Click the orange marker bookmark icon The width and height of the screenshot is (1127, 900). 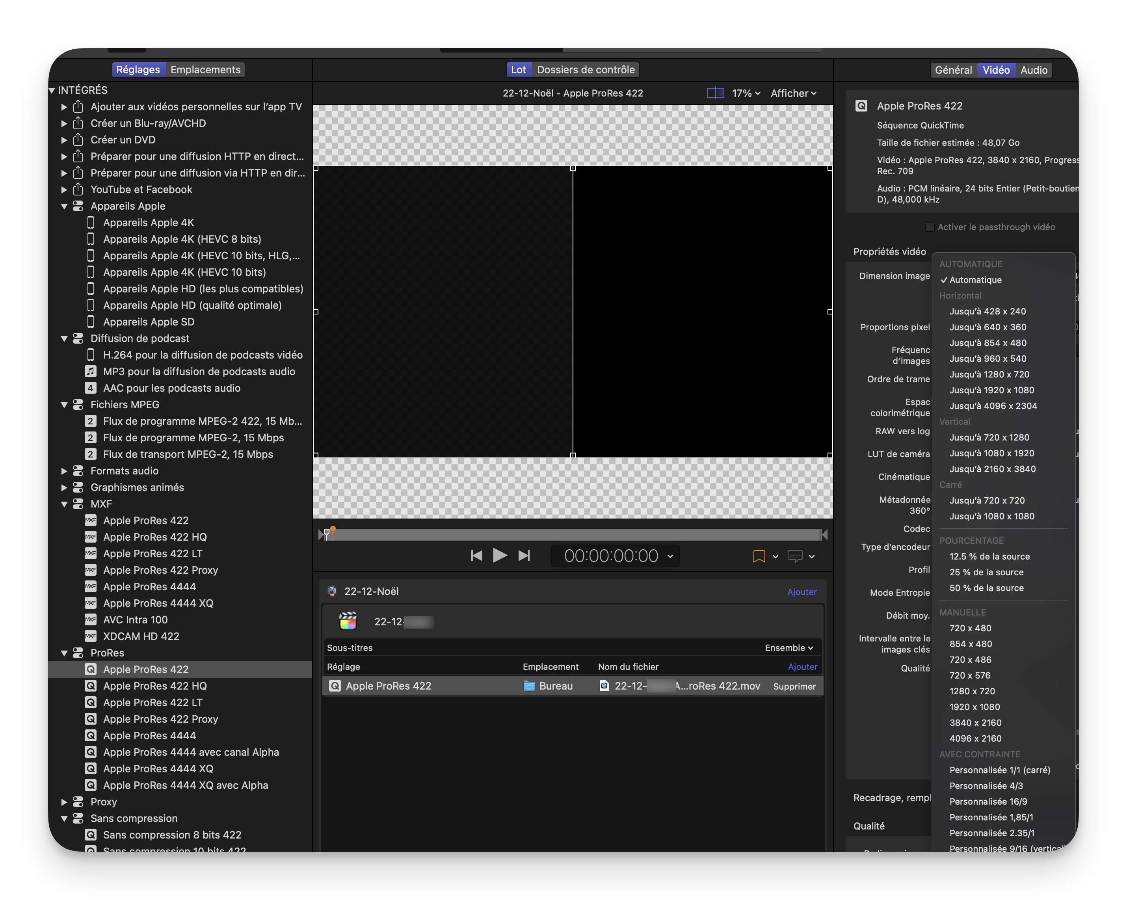(759, 557)
